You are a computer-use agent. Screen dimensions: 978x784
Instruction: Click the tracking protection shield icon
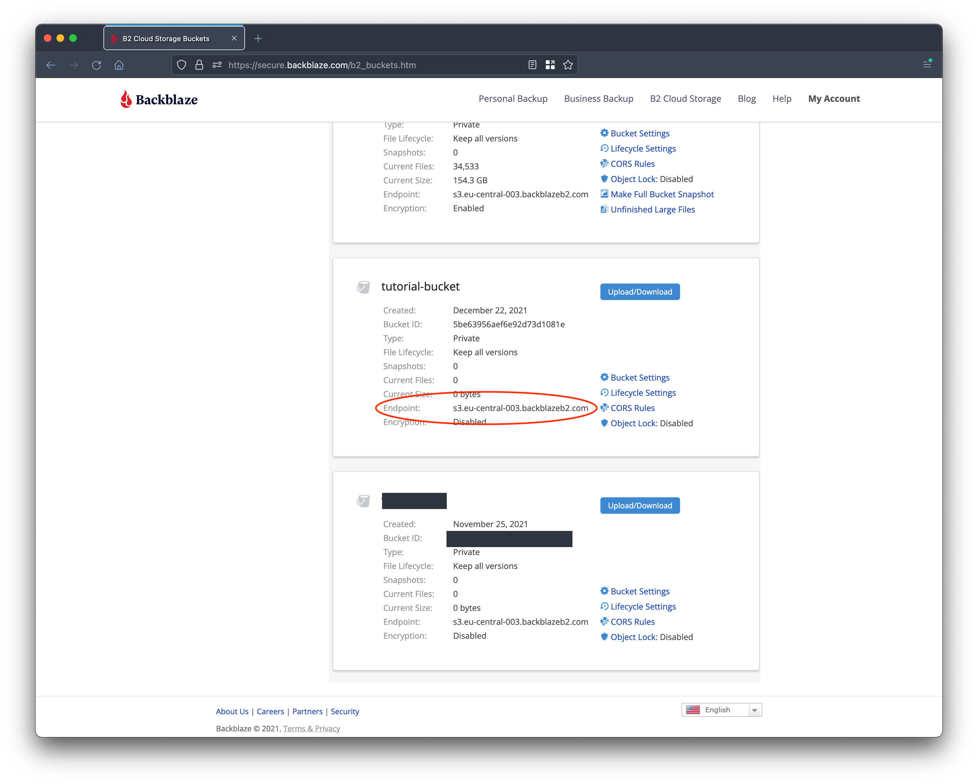[x=182, y=65]
